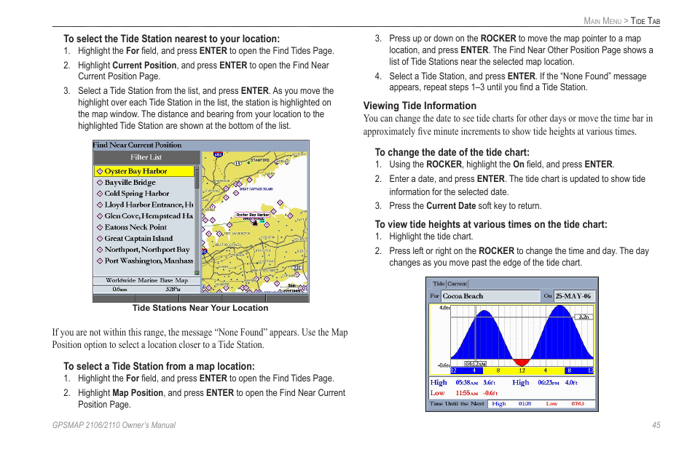This screenshot has height=452, width=695.
Task: Click Low 11:55AM -0.6ft entry
Action: click(x=464, y=393)
